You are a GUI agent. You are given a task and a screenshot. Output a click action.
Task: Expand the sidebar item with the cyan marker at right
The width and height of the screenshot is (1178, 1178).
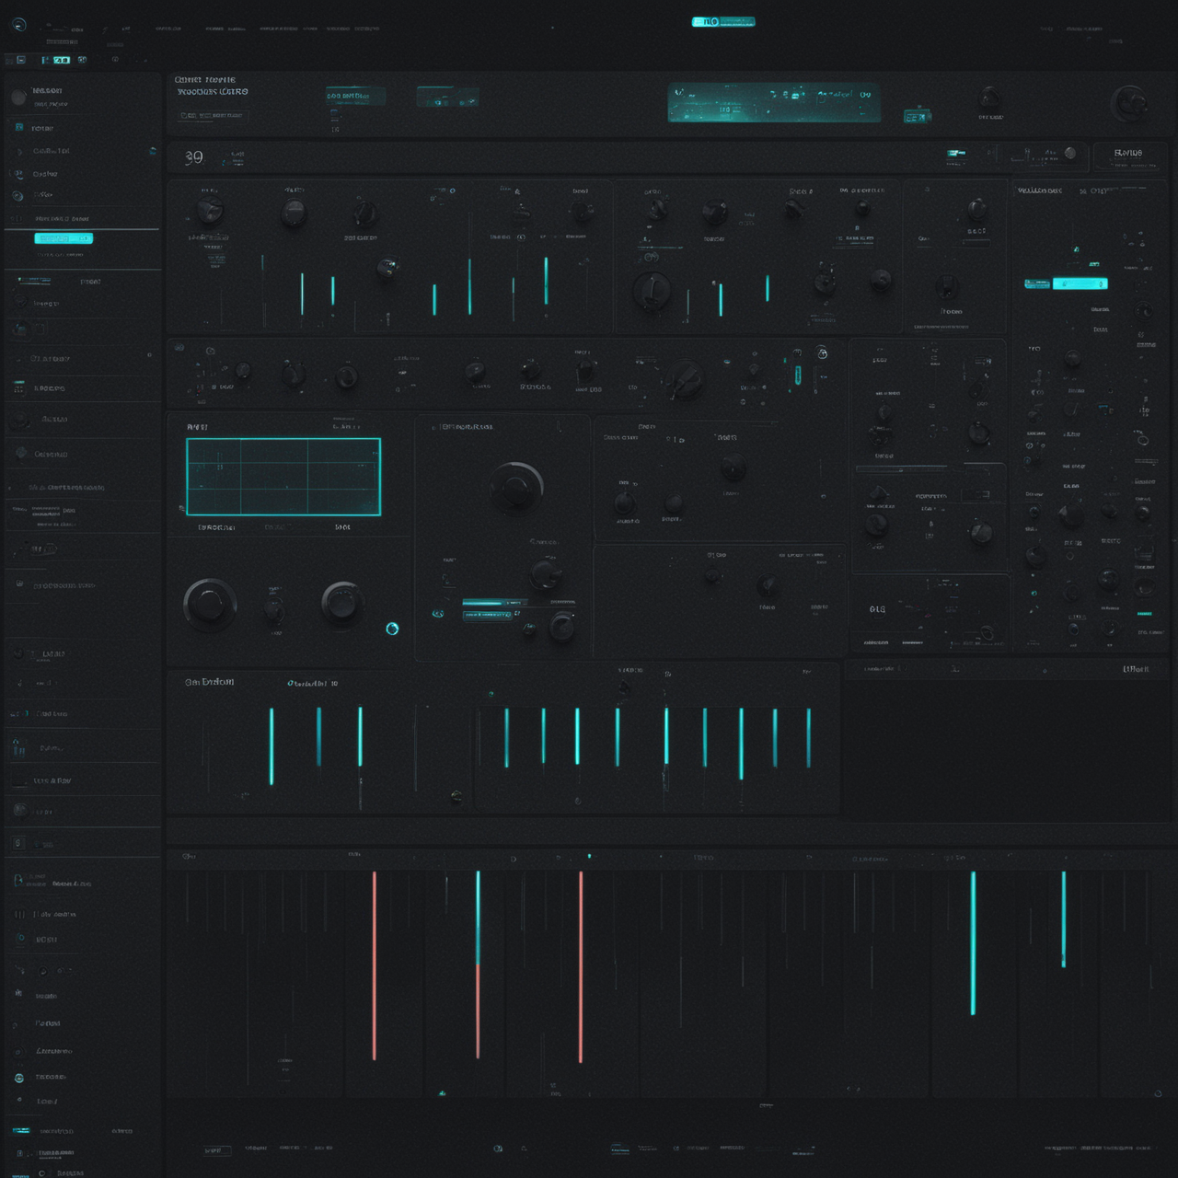(83, 151)
